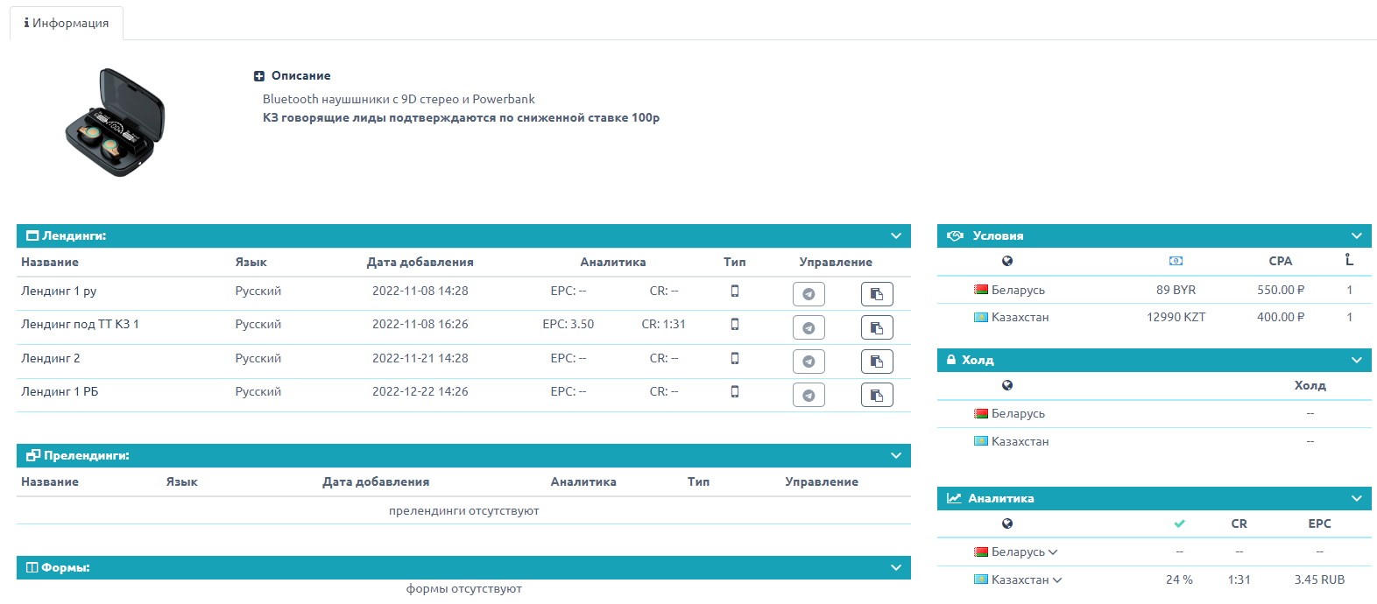Click the Bluetooth earbuds product image
This screenshot has width=1377, height=604.
[x=116, y=123]
